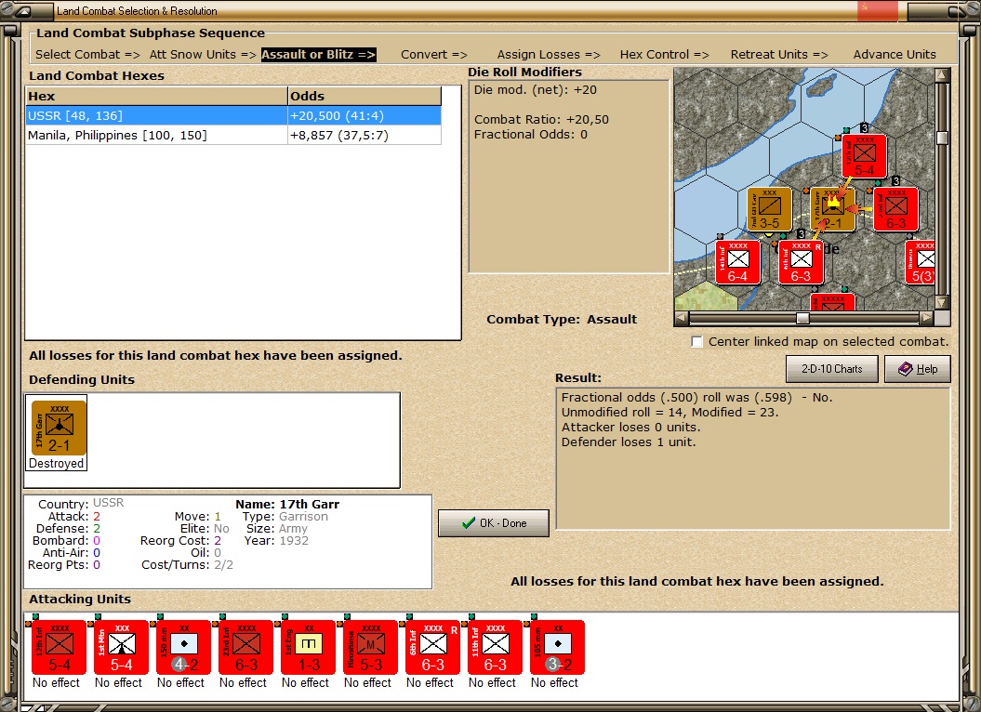Screen dimensions: 981x712
Task: Click the map's scroll up arrow
Action: click(x=942, y=75)
